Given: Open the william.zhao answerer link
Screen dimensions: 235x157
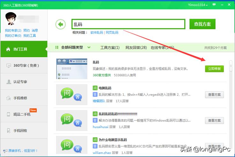Looking at the screenshot, I should 102,153.
